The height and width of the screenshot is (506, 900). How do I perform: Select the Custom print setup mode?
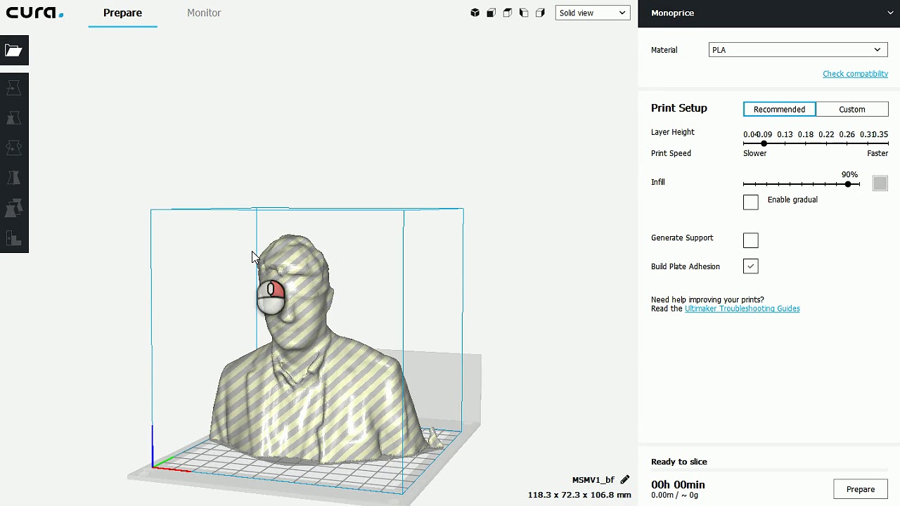pos(851,109)
